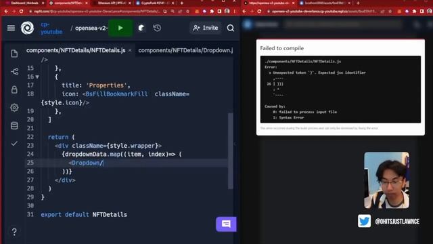Click 'Failed to compile' heading
The width and height of the screenshot is (433, 244).
tap(281, 48)
